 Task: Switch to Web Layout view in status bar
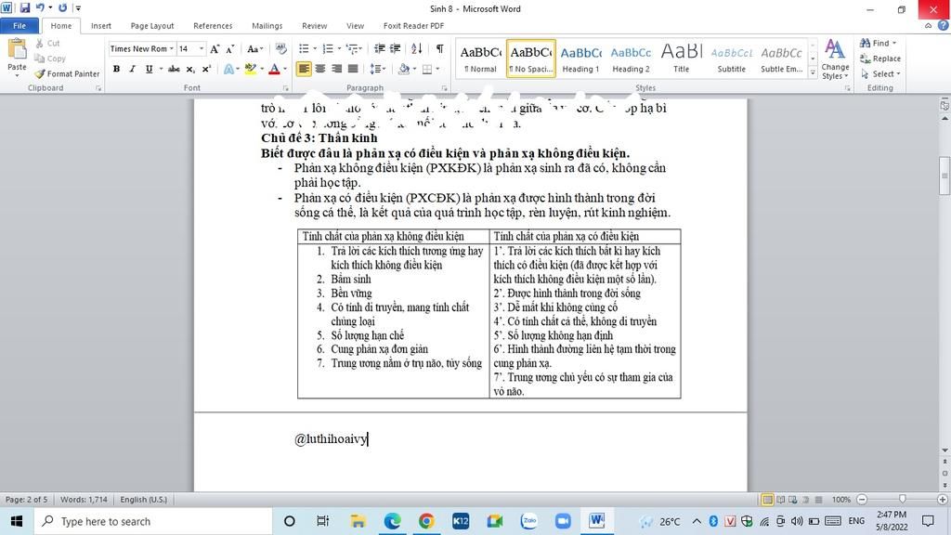point(793,499)
